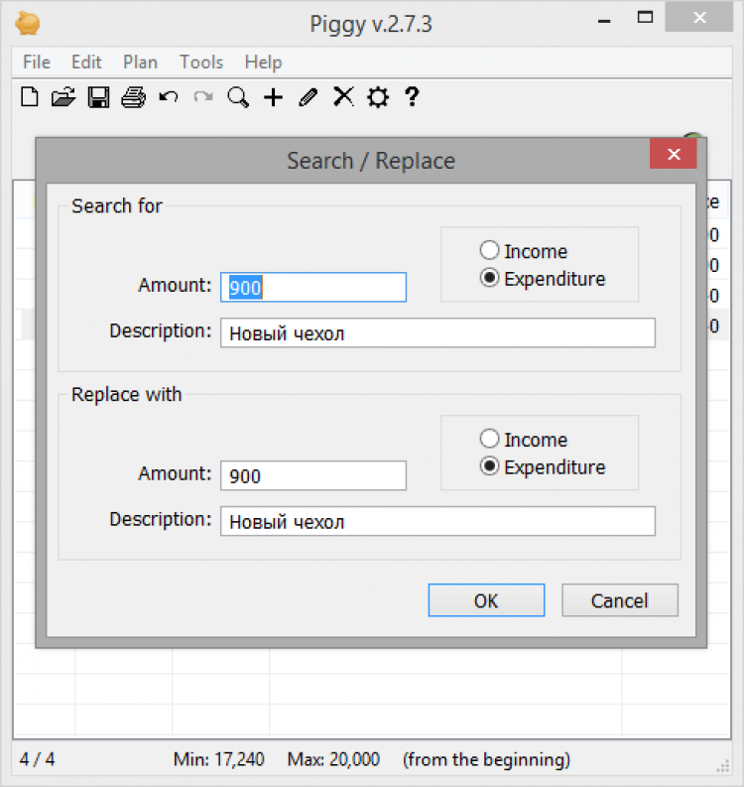This screenshot has height=787, width=744.
Task: Open the Edit menu
Action: [86, 63]
